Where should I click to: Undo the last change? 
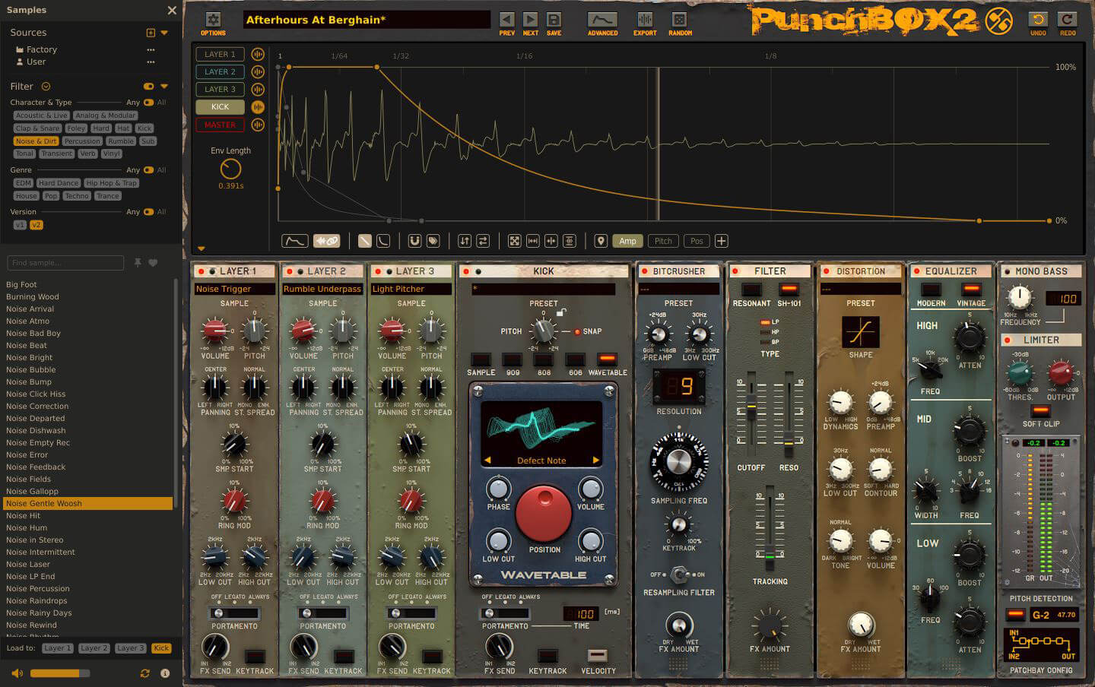coord(1038,20)
